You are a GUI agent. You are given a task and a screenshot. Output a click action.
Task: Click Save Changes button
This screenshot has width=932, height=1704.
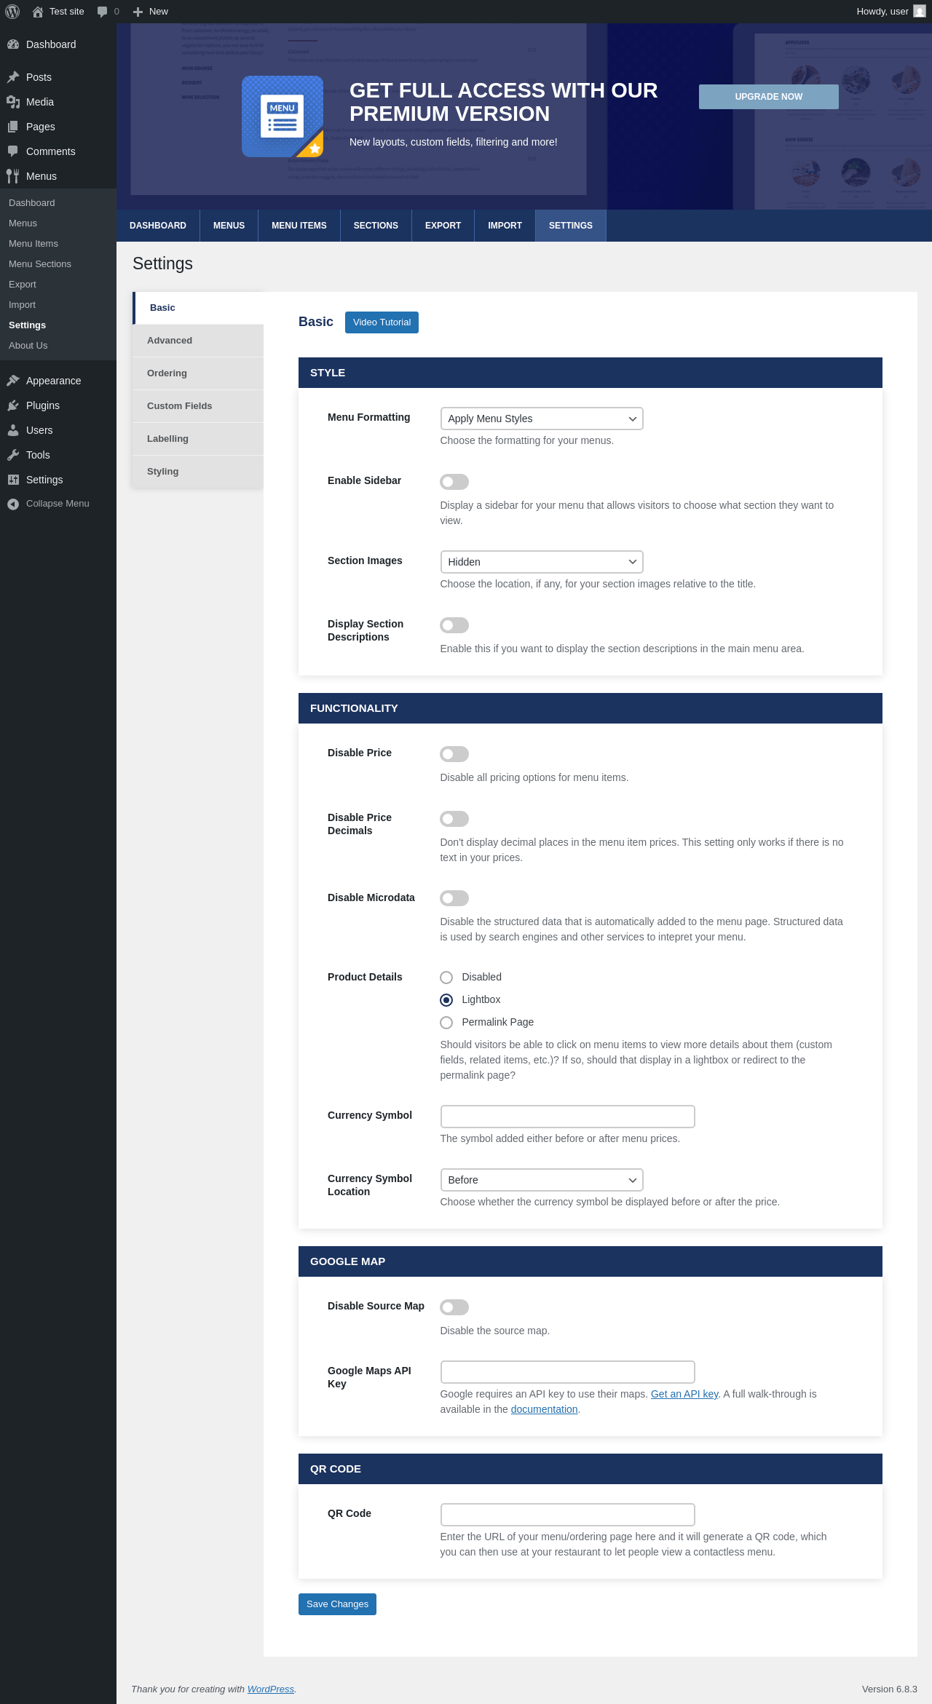(337, 1604)
